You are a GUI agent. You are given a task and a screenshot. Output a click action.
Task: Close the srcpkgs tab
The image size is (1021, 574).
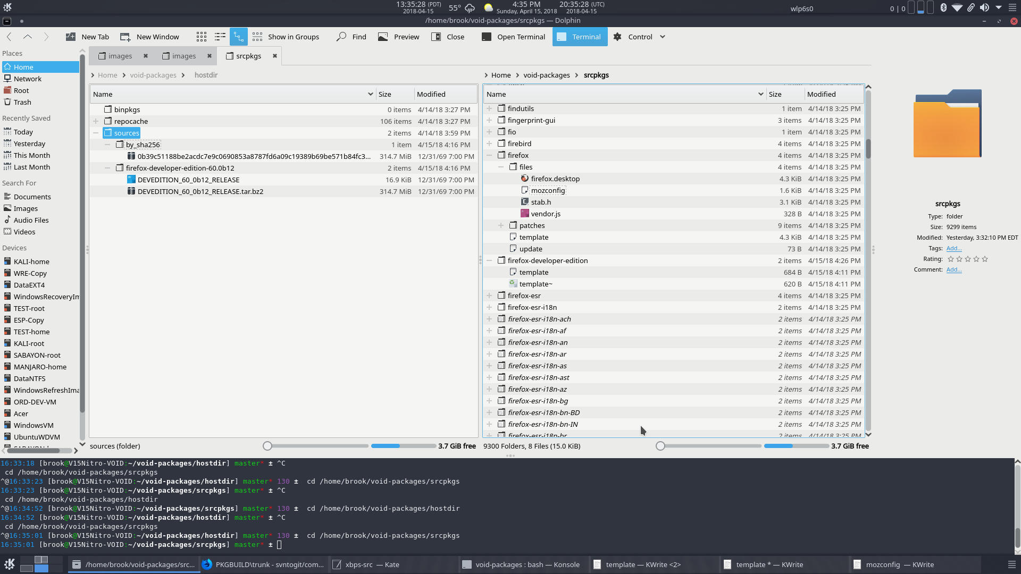tap(275, 56)
